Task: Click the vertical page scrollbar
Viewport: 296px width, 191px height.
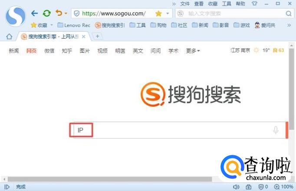Action: [x=292, y=89]
